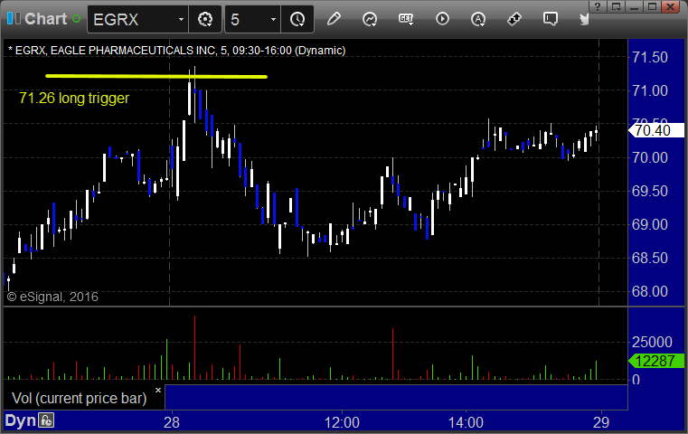Click the EGRX chart title text
Image resolution: width=688 pixels, height=434 pixels.
click(176, 51)
